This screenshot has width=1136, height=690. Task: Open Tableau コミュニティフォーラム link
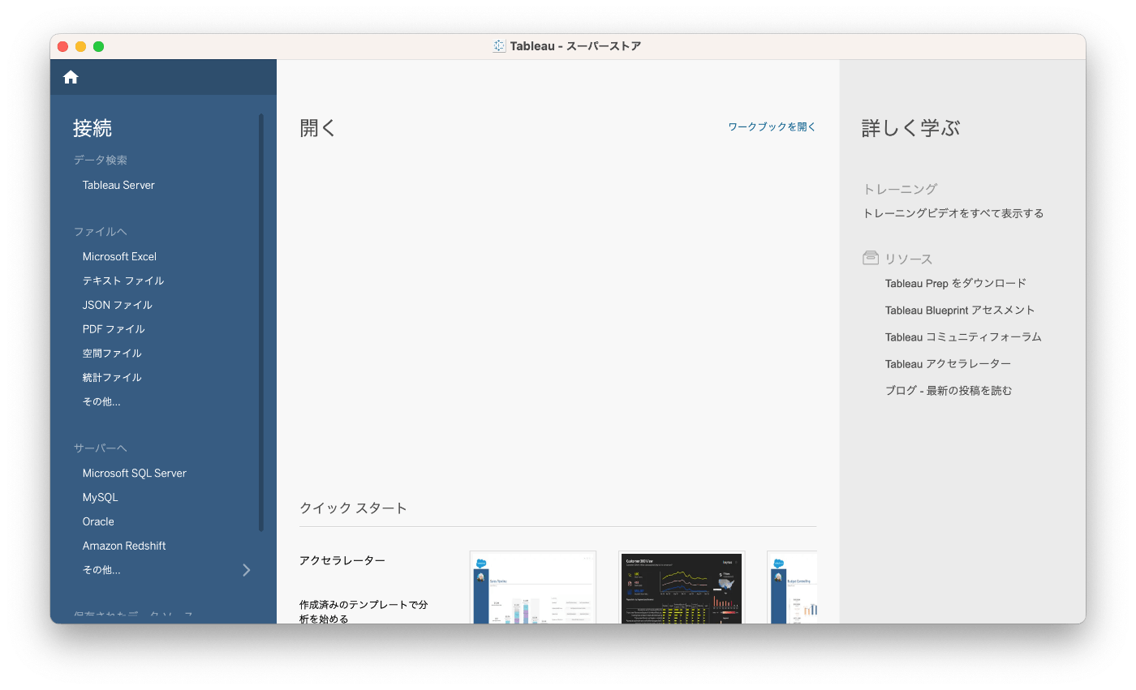963,336
